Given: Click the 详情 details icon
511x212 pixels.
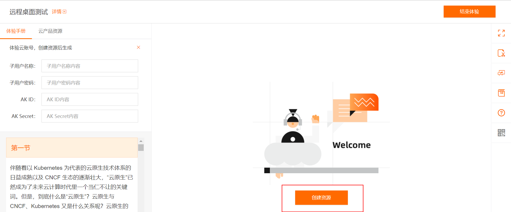Looking at the screenshot, I should 64,12.
